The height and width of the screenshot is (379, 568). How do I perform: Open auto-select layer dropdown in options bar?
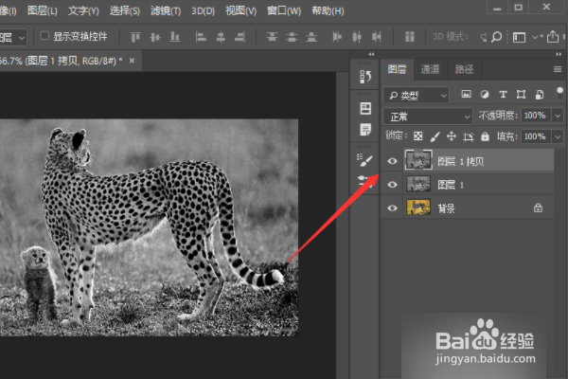[12, 37]
